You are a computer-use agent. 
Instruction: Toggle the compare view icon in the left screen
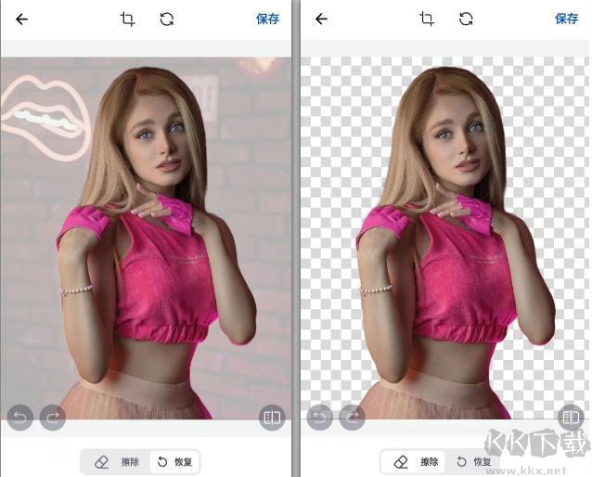click(x=272, y=419)
